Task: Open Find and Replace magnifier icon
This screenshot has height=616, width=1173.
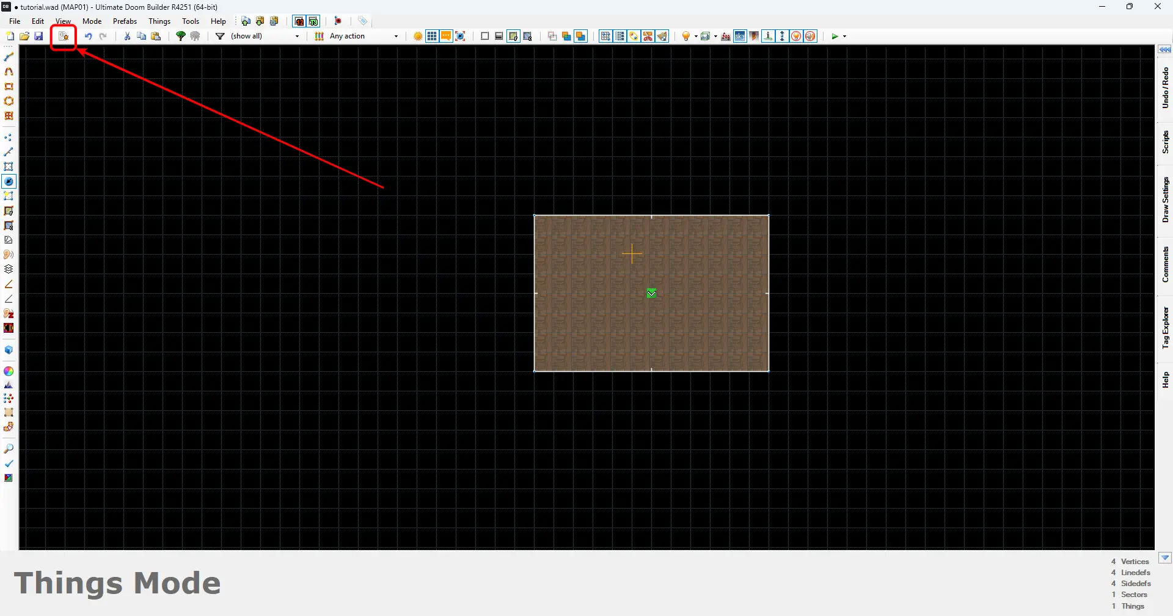Action: point(9,449)
